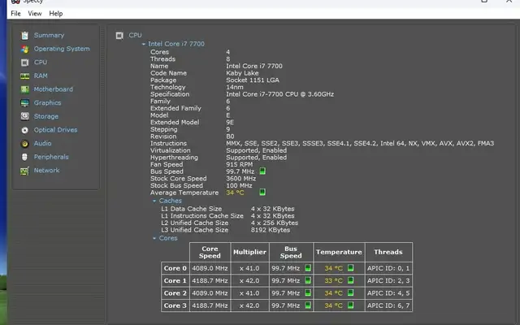Click the '3600 MHz' stock core speed value
Screen dimensions: 520x325
(241, 179)
